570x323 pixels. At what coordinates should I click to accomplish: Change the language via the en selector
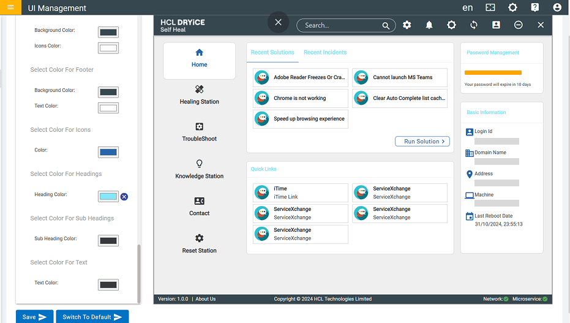468,7
